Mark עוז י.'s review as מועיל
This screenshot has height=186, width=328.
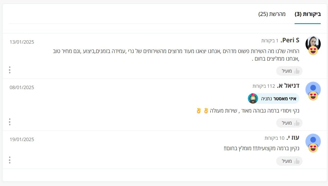point(289,161)
